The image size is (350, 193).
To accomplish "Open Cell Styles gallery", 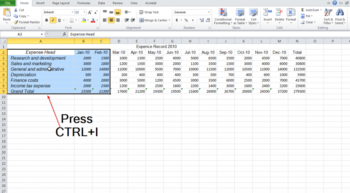I will tap(254, 16).
